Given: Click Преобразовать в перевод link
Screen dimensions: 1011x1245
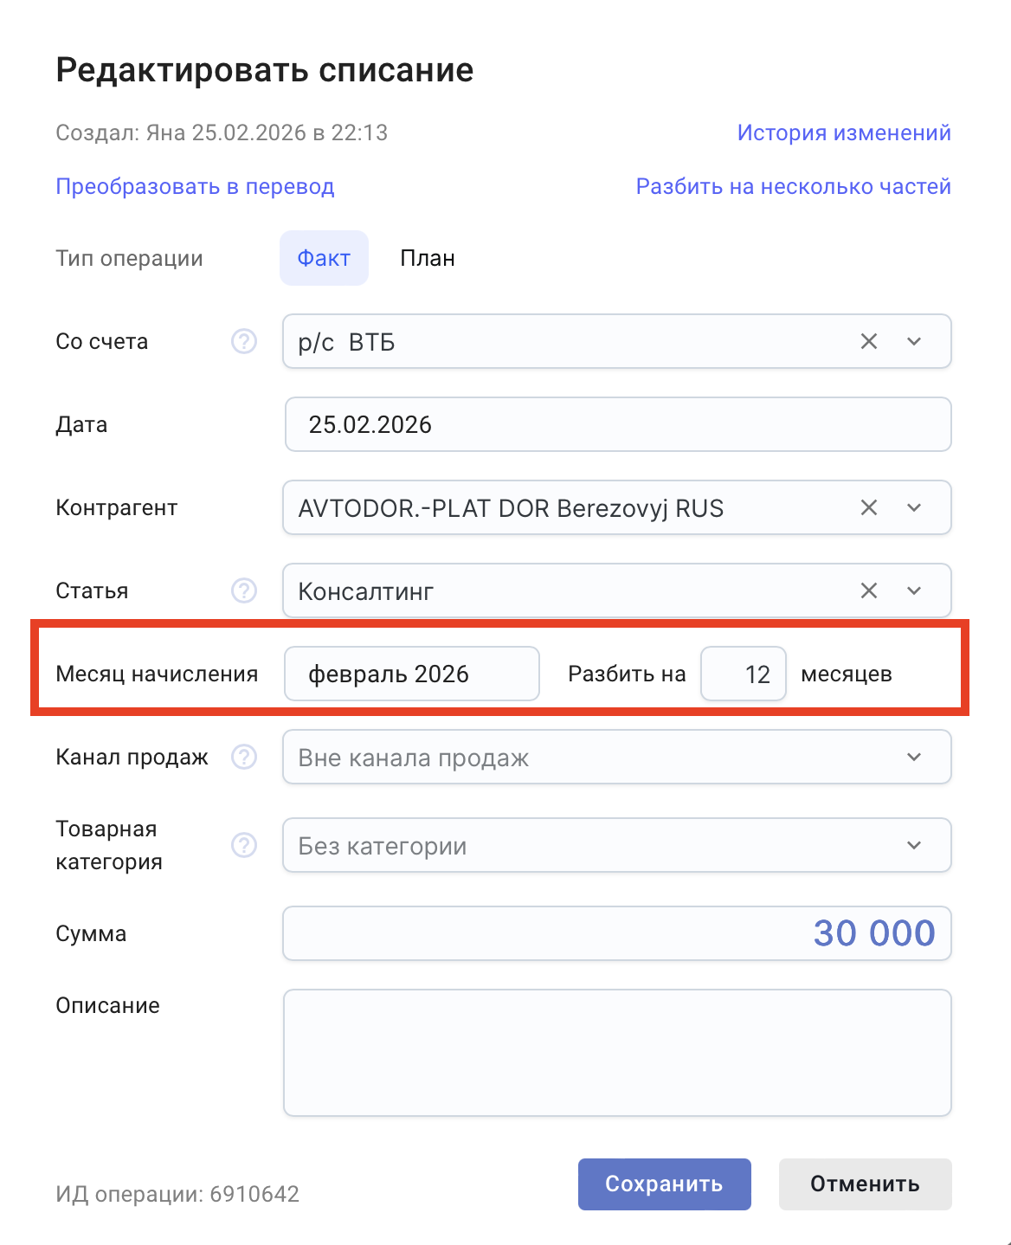Looking at the screenshot, I should pyautogui.click(x=195, y=186).
